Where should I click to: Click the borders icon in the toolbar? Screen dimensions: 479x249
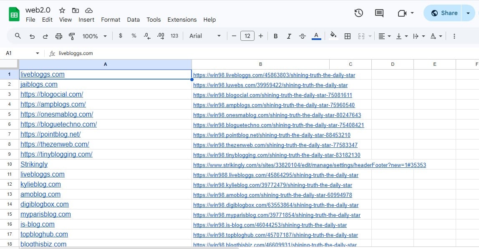point(347,36)
